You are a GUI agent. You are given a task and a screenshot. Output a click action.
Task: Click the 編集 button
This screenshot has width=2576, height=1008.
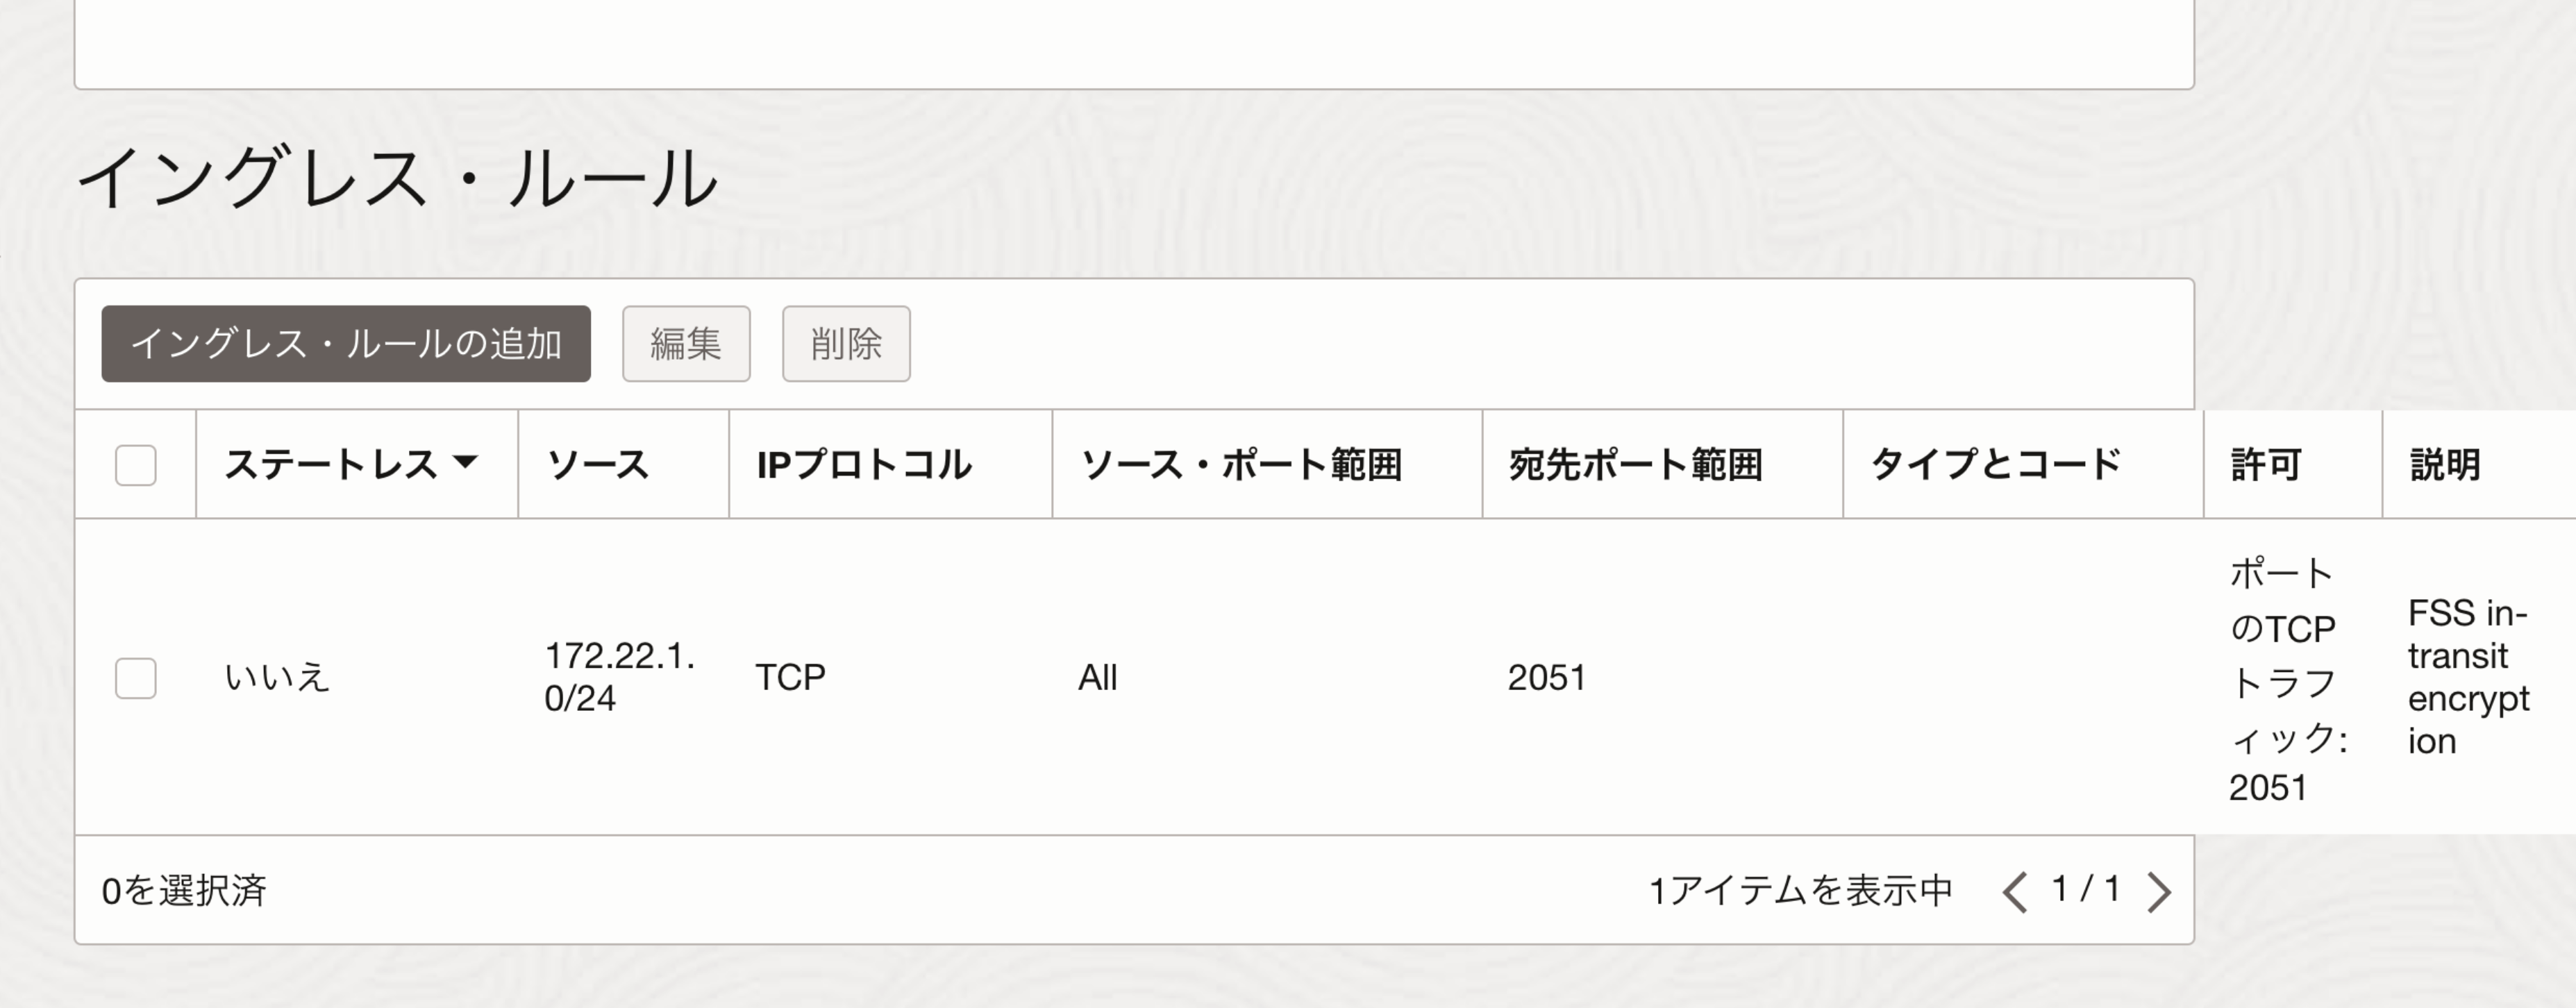tap(686, 344)
